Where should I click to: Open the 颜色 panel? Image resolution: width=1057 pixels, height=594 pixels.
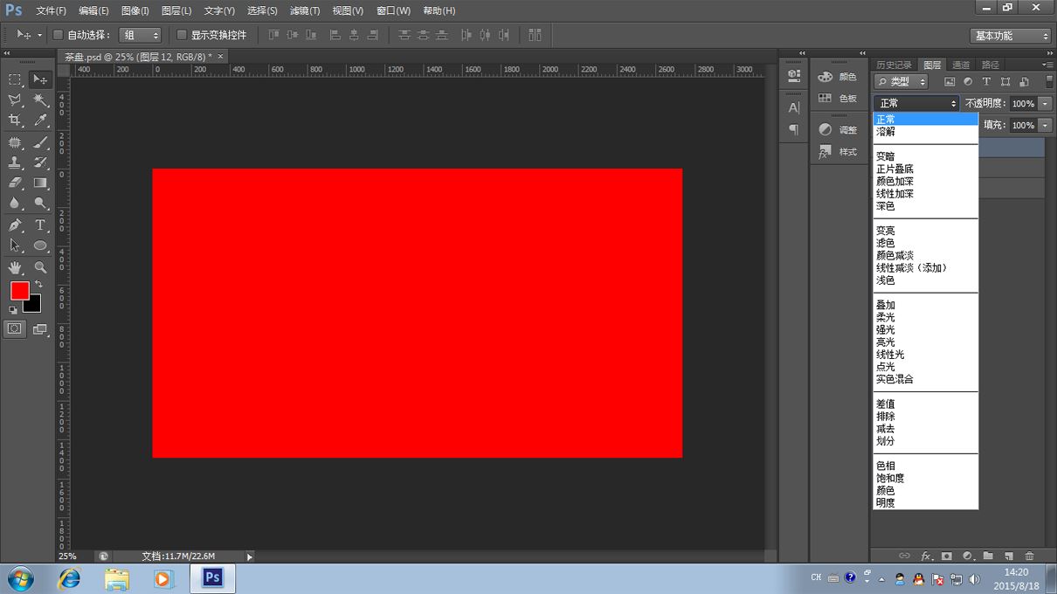coord(838,77)
